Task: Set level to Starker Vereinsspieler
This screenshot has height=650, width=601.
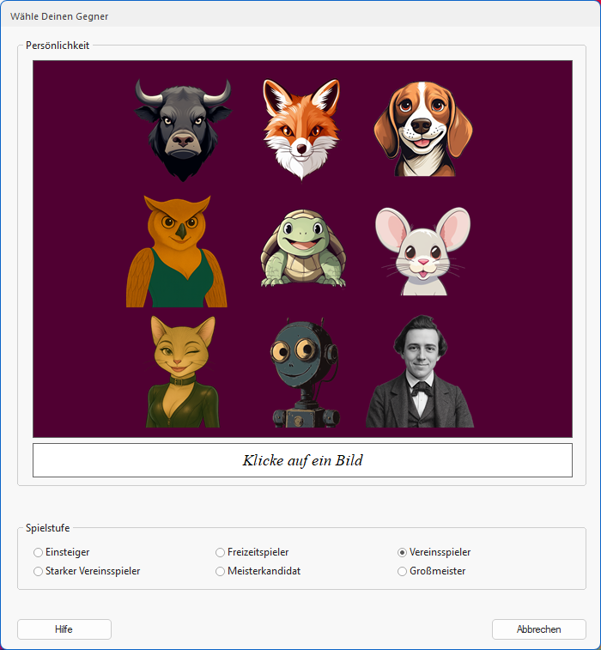Action: (38, 571)
